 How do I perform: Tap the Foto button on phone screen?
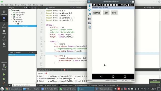point(114,13)
